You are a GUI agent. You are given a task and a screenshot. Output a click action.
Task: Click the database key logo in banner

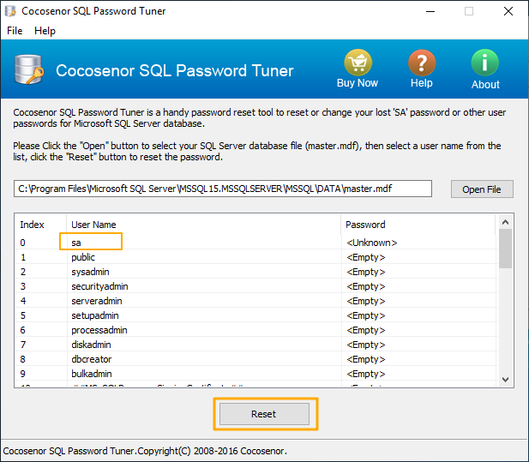29,69
